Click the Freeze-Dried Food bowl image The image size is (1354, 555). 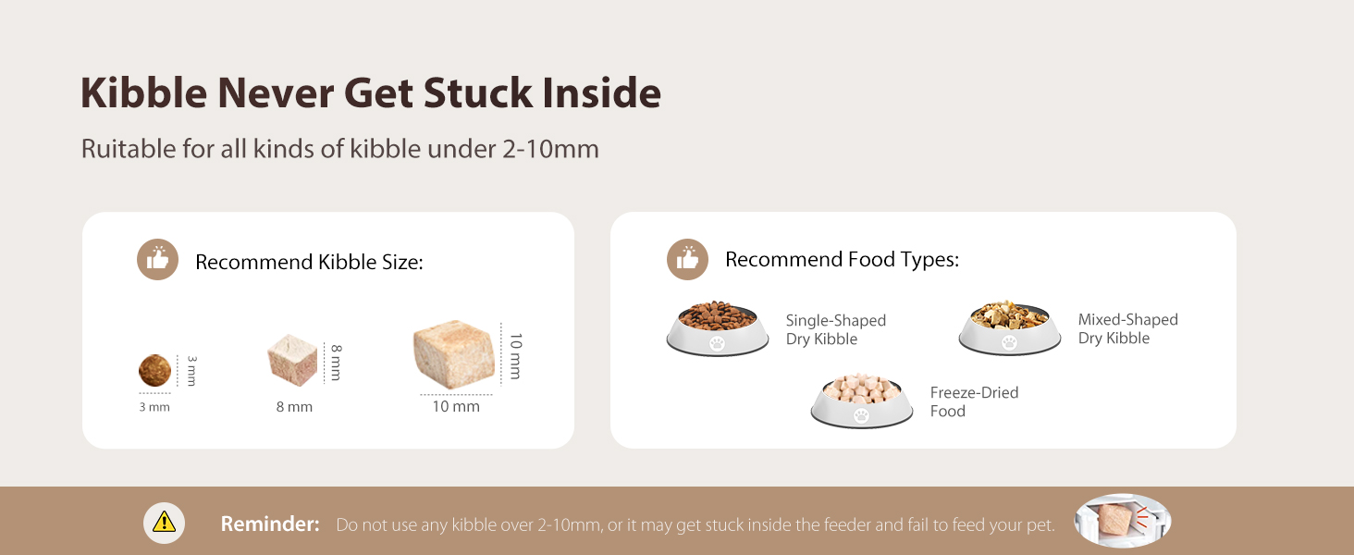point(862,401)
